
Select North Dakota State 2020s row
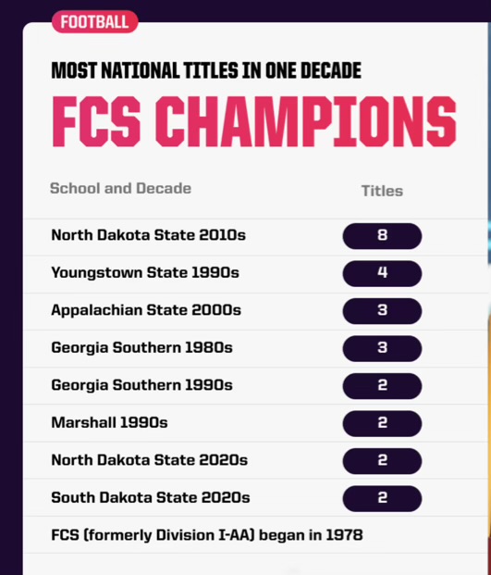pos(257,461)
